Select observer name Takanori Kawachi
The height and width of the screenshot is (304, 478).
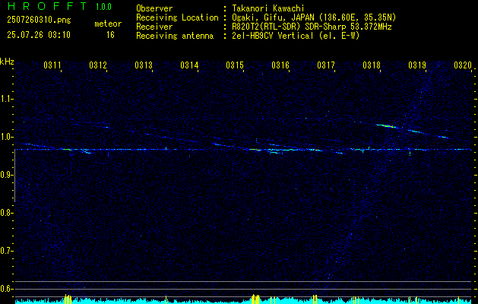268,8
